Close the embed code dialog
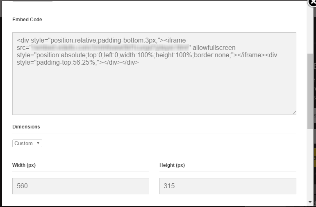Viewport: 316px width, 207px height. pos(313,3)
